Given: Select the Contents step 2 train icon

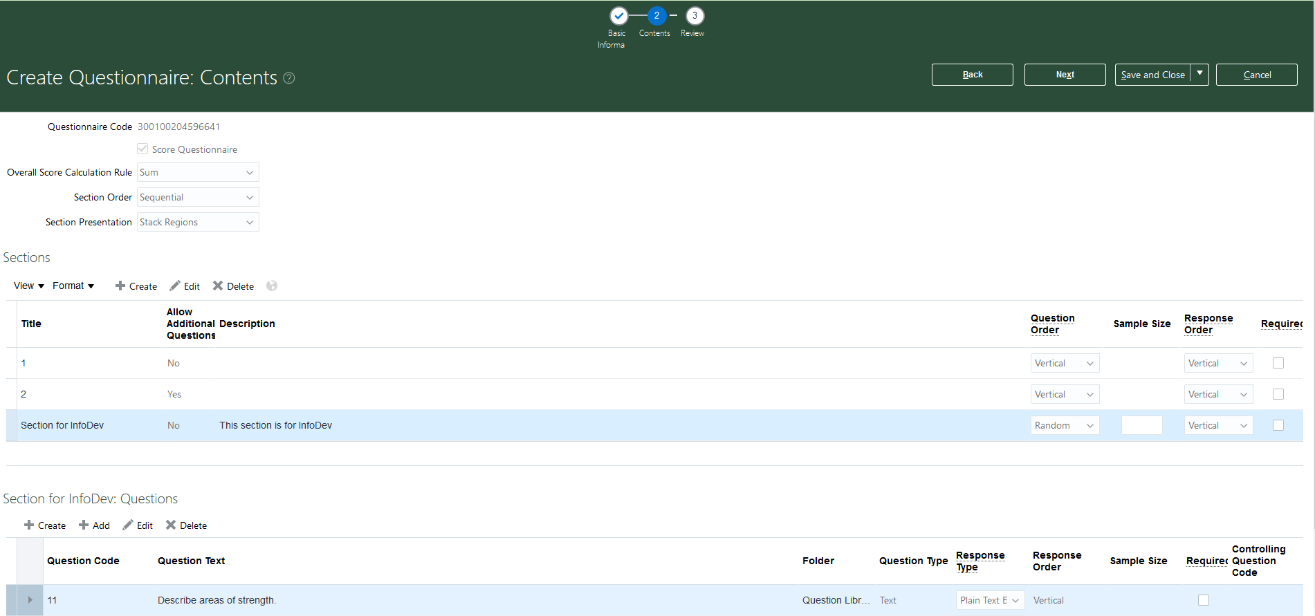Looking at the screenshot, I should 656,16.
